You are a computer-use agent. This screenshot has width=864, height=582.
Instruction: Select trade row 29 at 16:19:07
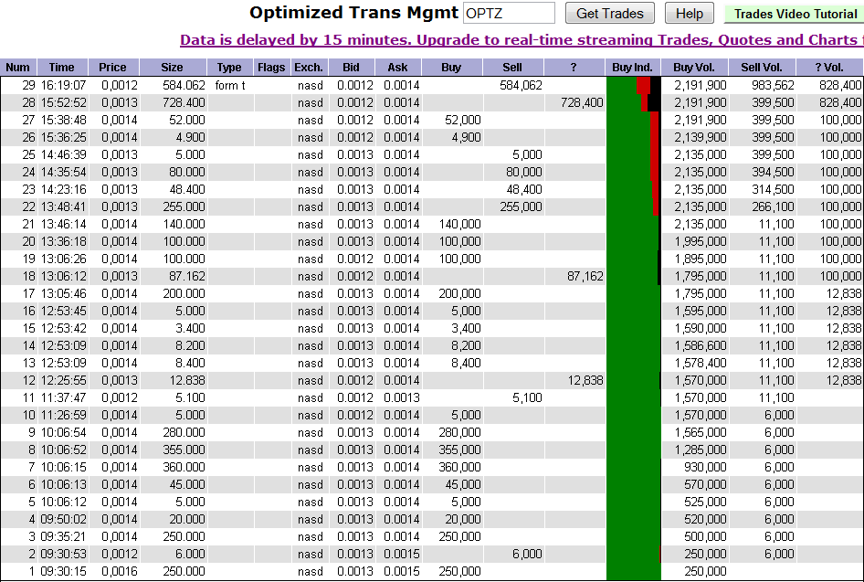[x=61, y=85]
